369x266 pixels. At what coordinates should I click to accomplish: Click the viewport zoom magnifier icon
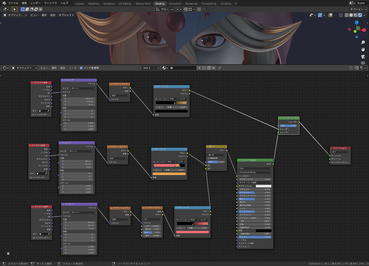(363, 42)
